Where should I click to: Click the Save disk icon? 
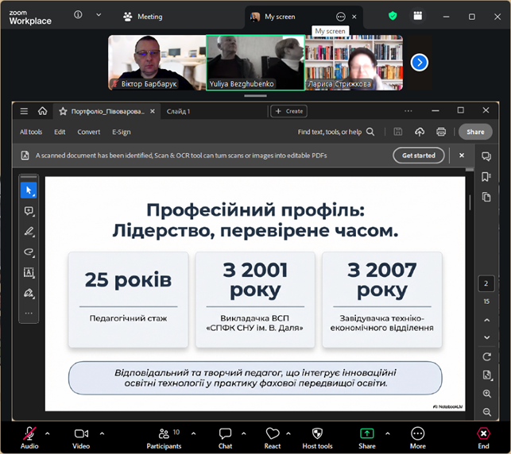pyautogui.click(x=397, y=132)
